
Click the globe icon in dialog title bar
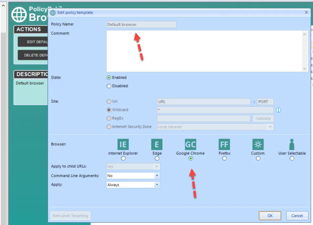[x=53, y=13]
